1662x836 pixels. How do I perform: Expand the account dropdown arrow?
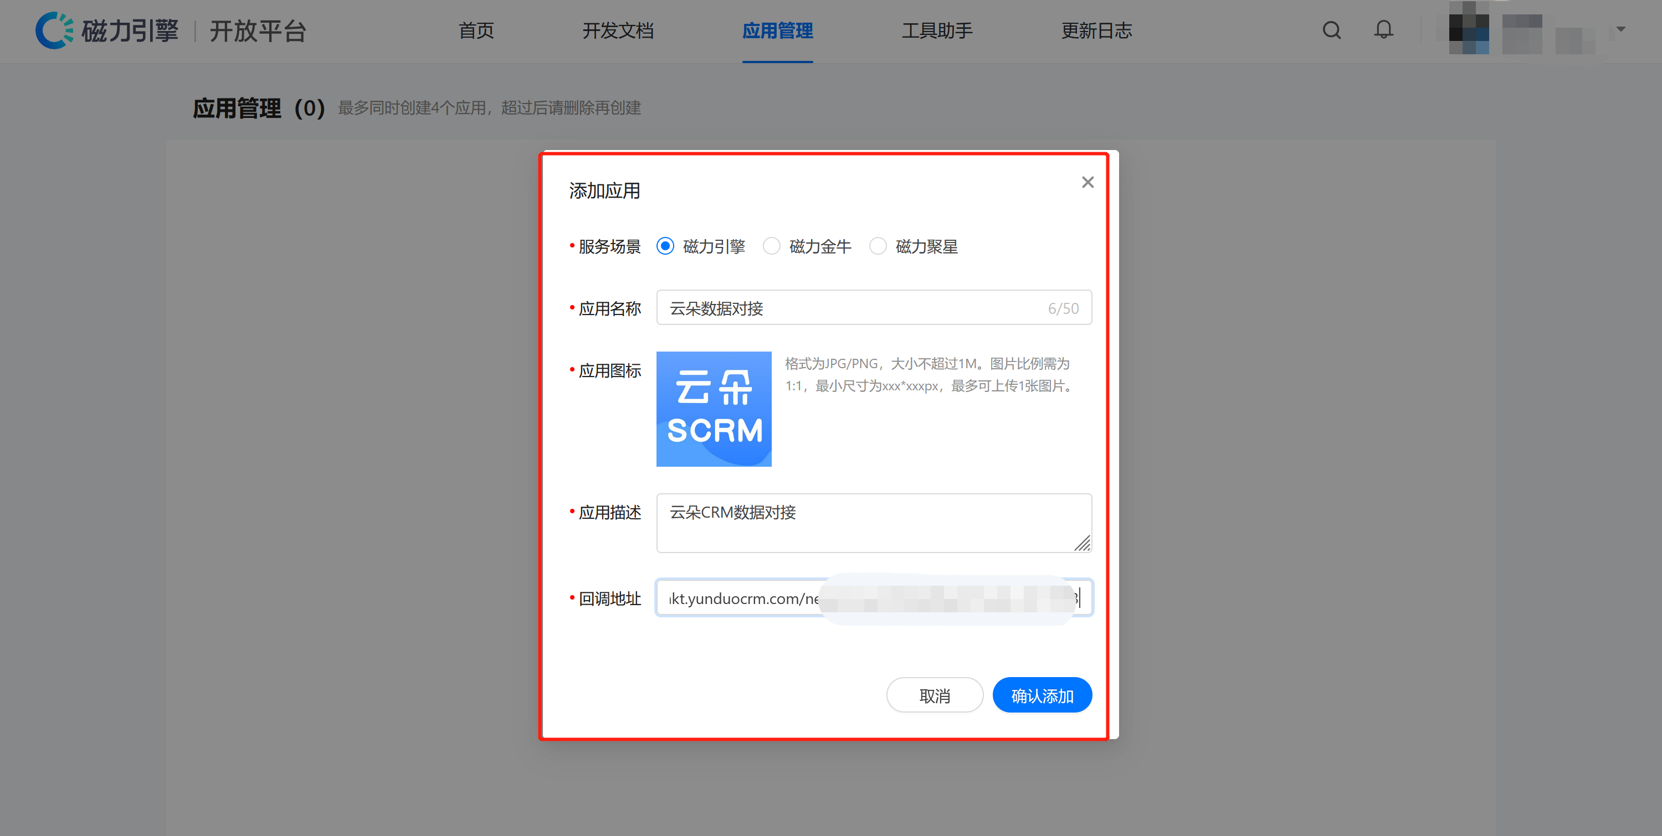point(1620,29)
